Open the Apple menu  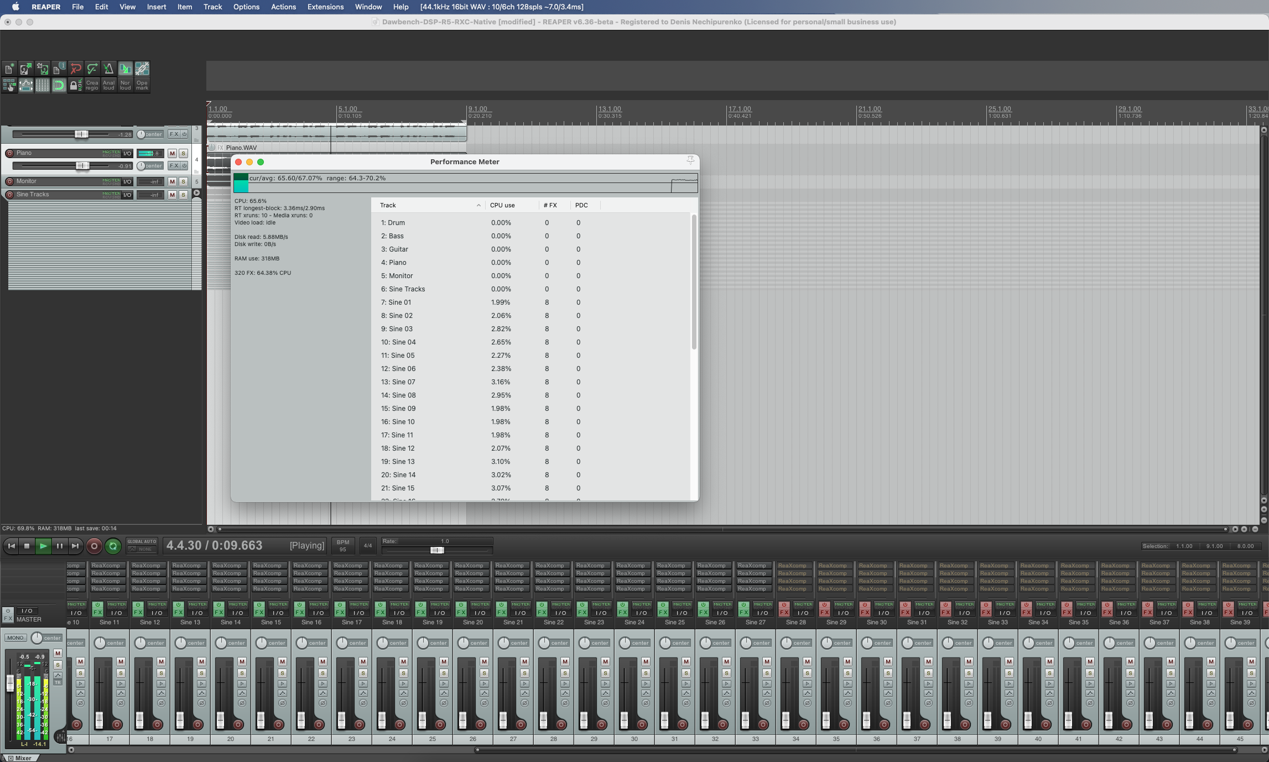(15, 7)
